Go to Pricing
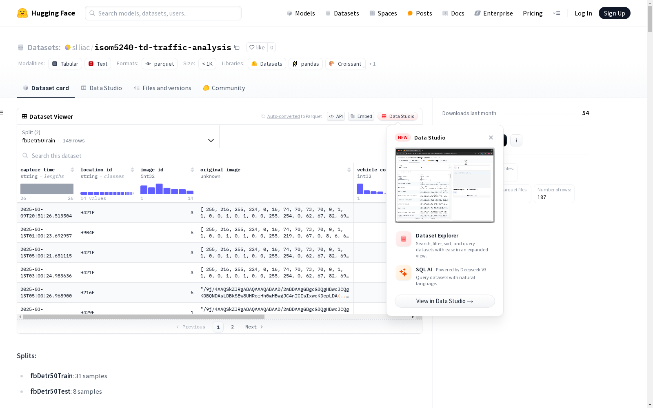 pos(533,13)
